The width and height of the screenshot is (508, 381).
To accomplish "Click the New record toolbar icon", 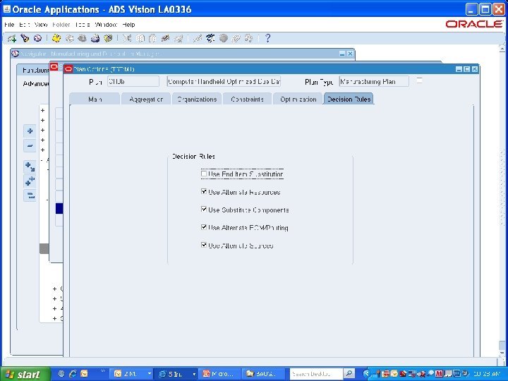I will pyautogui.click(x=12, y=39).
